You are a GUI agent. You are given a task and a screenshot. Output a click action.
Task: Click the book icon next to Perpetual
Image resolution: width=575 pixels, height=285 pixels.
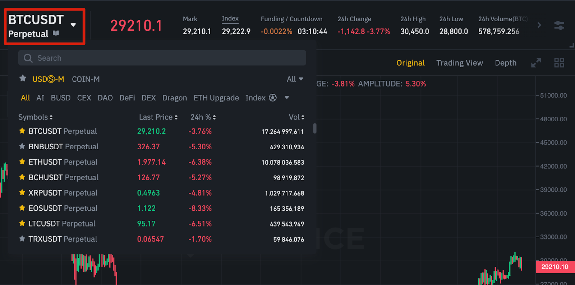pyautogui.click(x=56, y=33)
